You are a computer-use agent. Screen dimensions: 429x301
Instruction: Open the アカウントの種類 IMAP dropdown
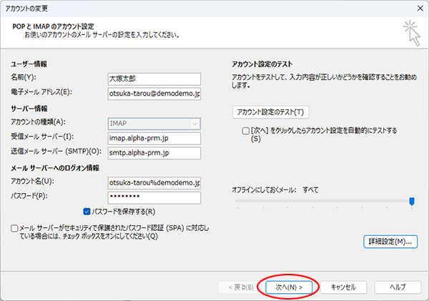(x=153, y=122)
